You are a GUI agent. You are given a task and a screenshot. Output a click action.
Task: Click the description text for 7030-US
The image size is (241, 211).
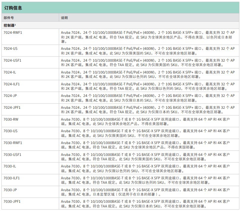coord(145,133)
